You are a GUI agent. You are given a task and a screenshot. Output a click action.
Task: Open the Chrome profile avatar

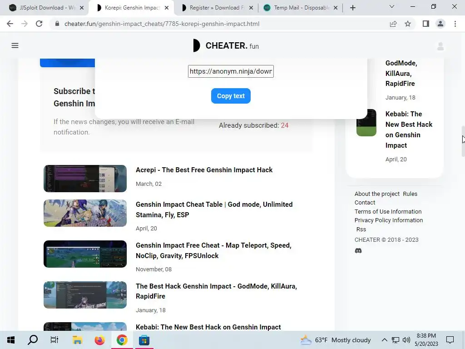coord(440,24)
